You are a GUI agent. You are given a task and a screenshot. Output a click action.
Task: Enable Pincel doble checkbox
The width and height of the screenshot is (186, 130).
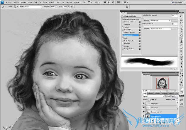pyautogui.click(x=123, y=30)
